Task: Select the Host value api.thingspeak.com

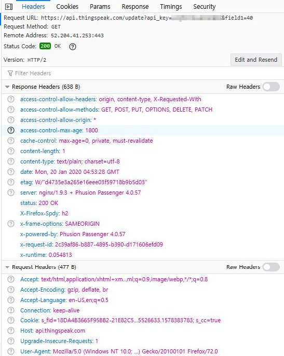Action: (60, 331)
